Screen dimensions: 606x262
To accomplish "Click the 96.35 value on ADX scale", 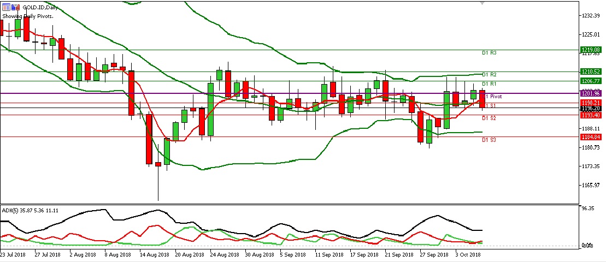I will (x=589, y=209).
